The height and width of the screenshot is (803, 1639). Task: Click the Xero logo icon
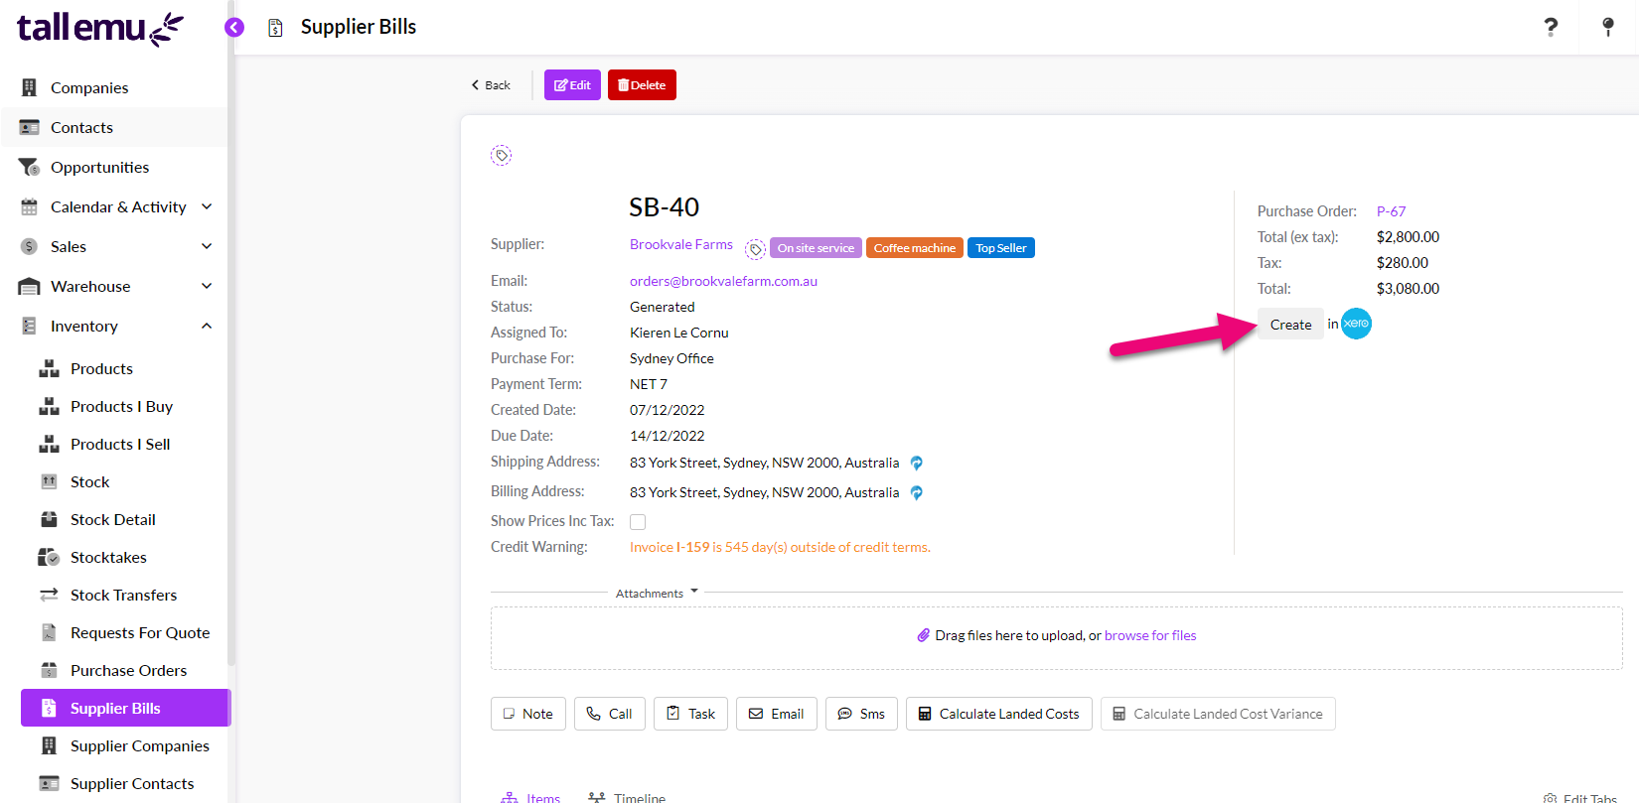coord(1356,324)
